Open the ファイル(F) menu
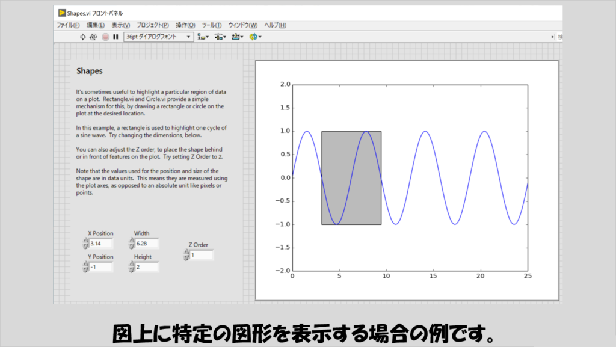The width and height of the screenshot is (616, 347). pos(68,25)
